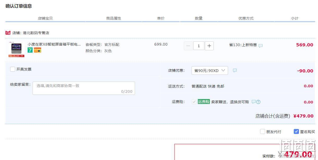Click the 优惠方式 column header
This screenshot has height=160, width=318.
click(x=246, y=18)
